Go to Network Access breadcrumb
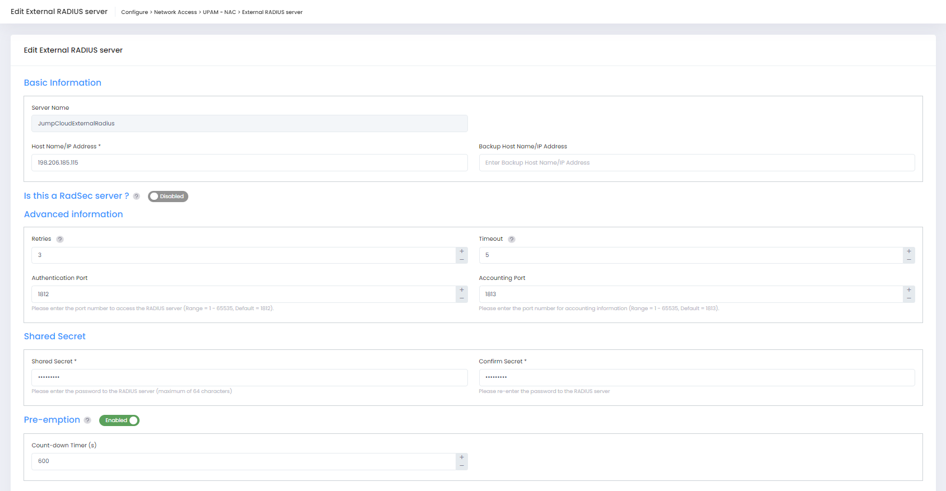946x491 pixels. pos(175,12)
